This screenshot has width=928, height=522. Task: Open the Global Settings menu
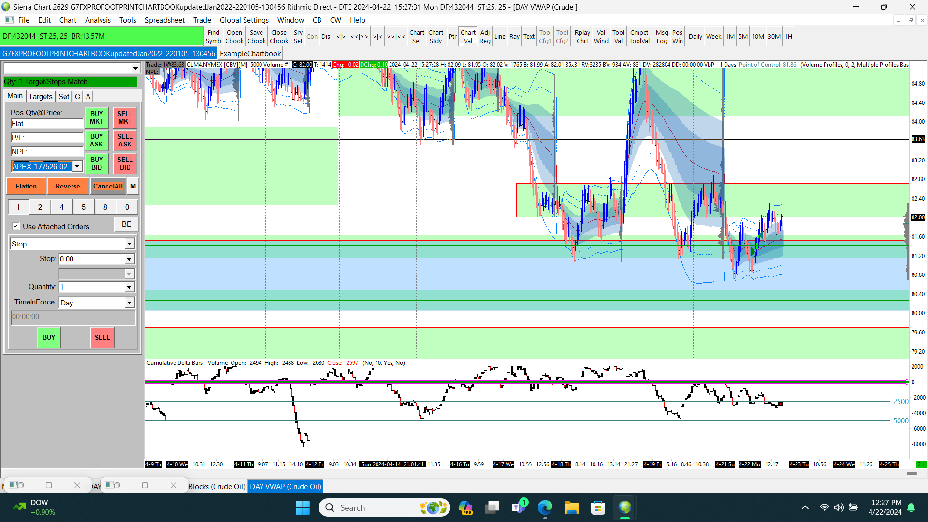(x=244, y=20)
